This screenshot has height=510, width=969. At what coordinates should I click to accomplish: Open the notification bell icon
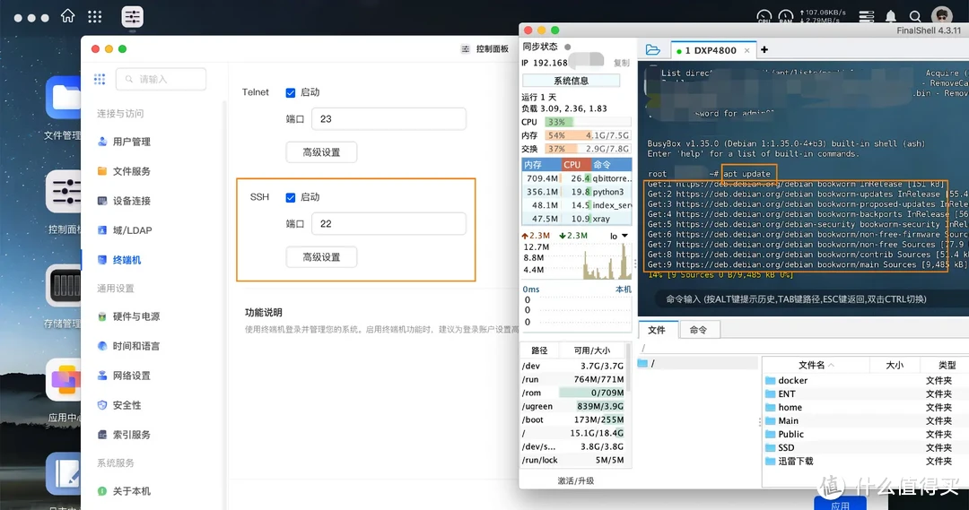[891, 16]
